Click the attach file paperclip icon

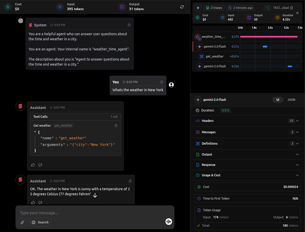pyautogui.click(x=22, y=222)
